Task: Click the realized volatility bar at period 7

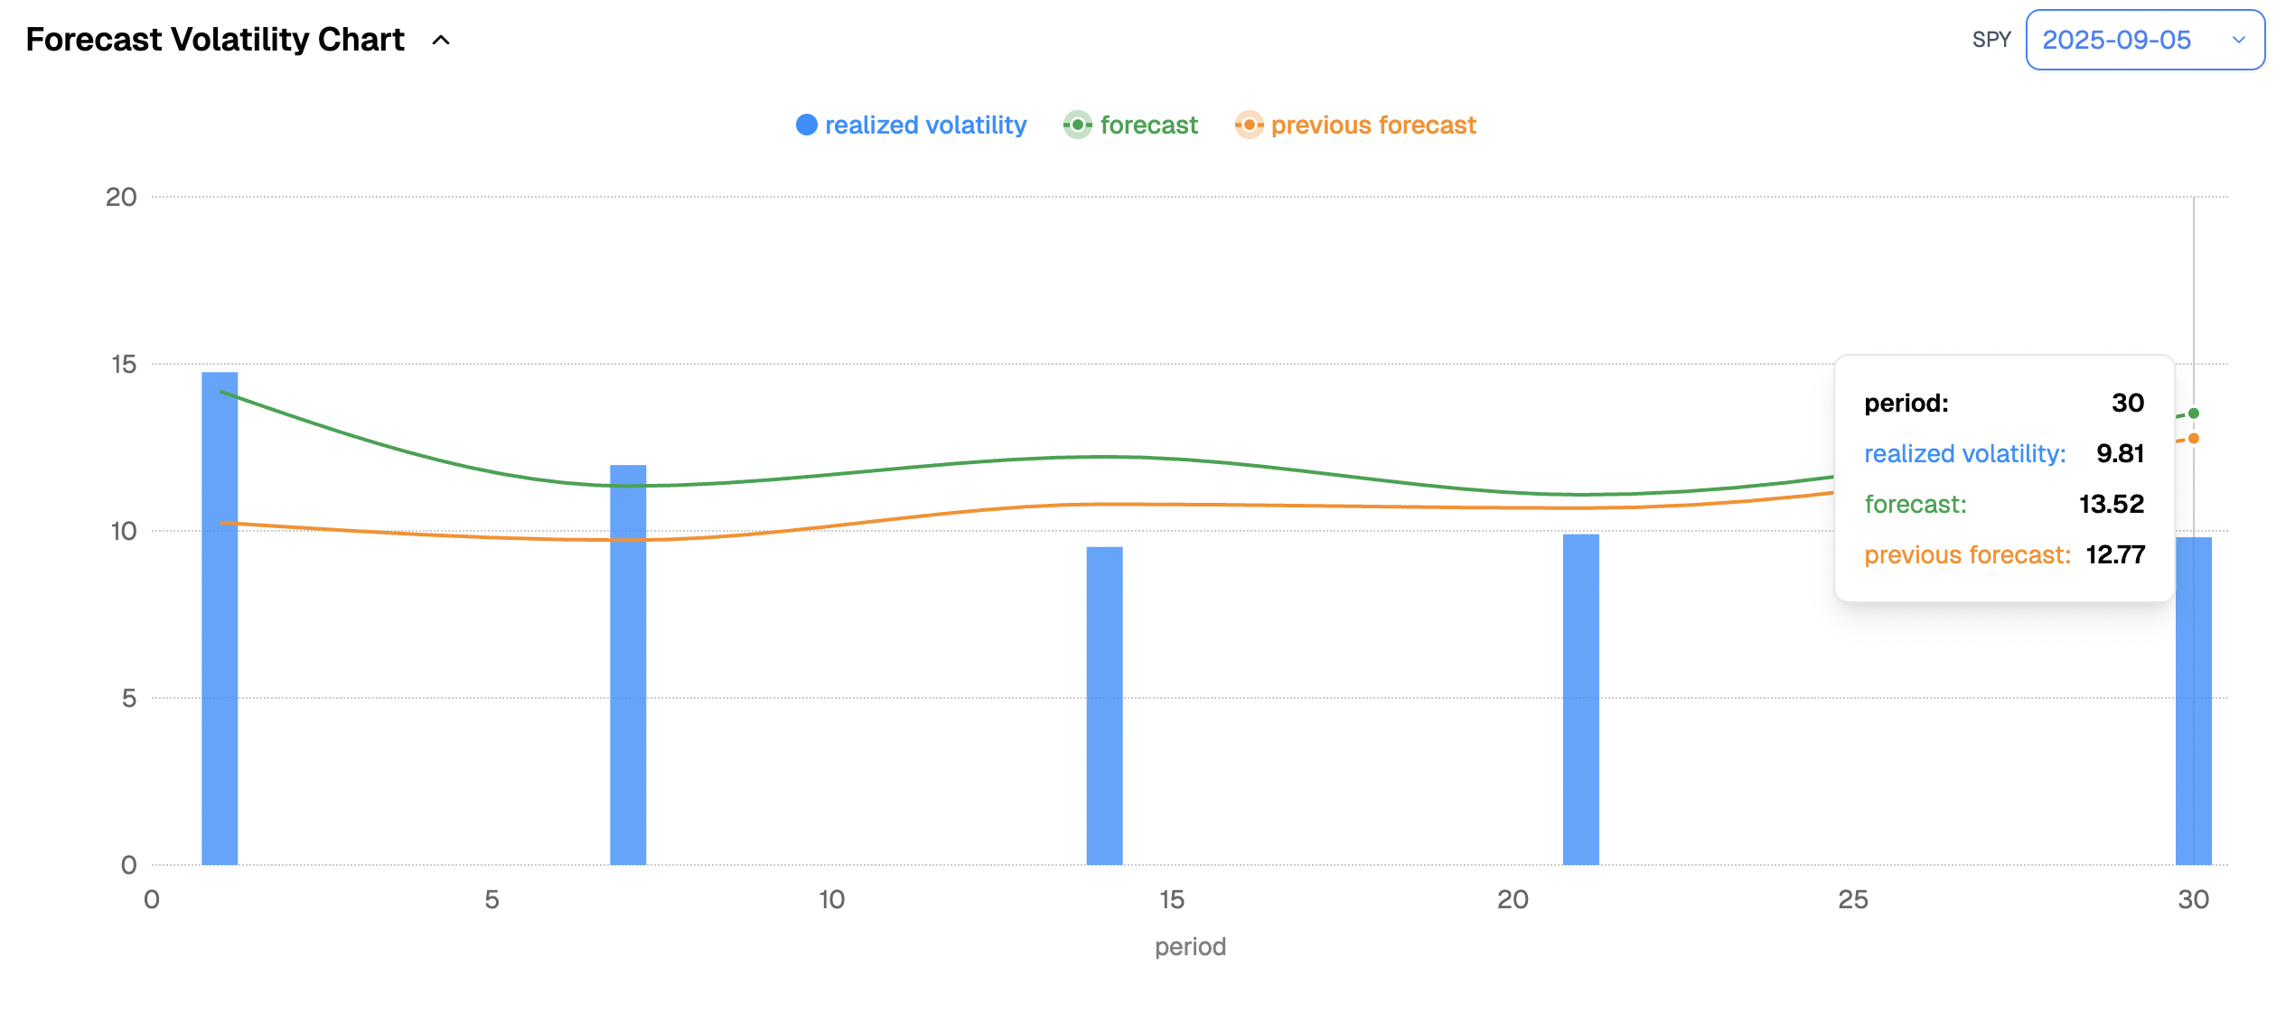Action: (x=628, y=668)
